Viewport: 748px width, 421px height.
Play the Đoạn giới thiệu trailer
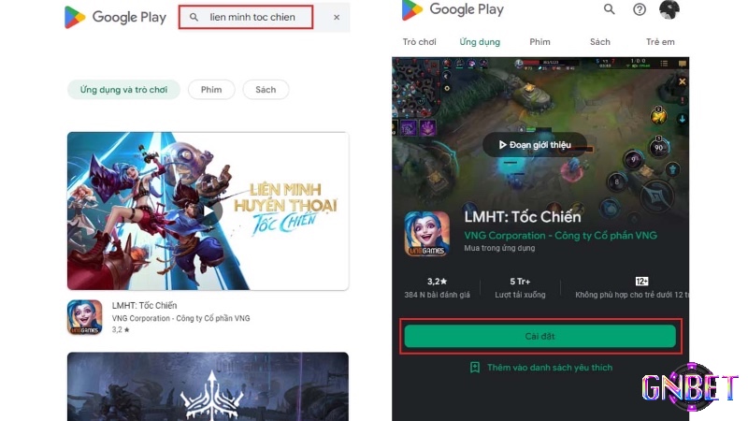[535, 145]
